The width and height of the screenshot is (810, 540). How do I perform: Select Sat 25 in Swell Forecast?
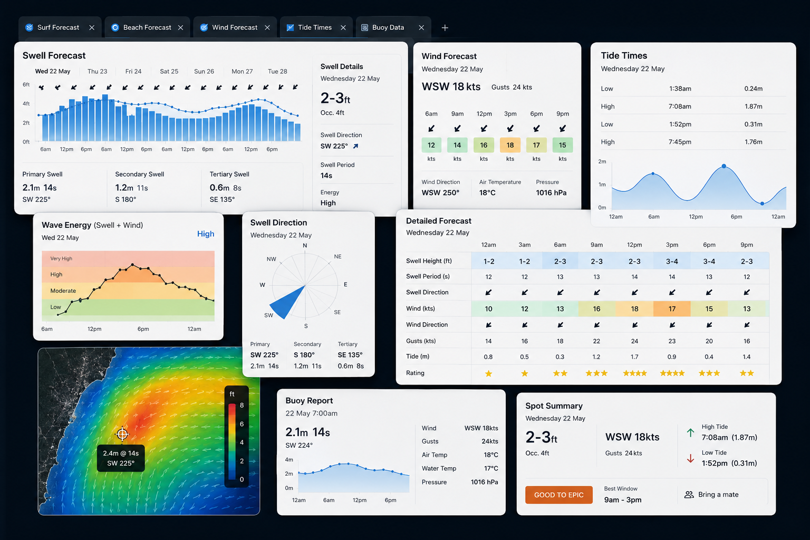(169, 71)
